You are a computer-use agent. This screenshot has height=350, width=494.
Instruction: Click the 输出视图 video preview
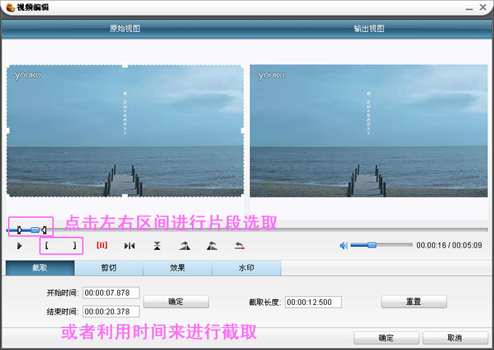coord(368,131)
